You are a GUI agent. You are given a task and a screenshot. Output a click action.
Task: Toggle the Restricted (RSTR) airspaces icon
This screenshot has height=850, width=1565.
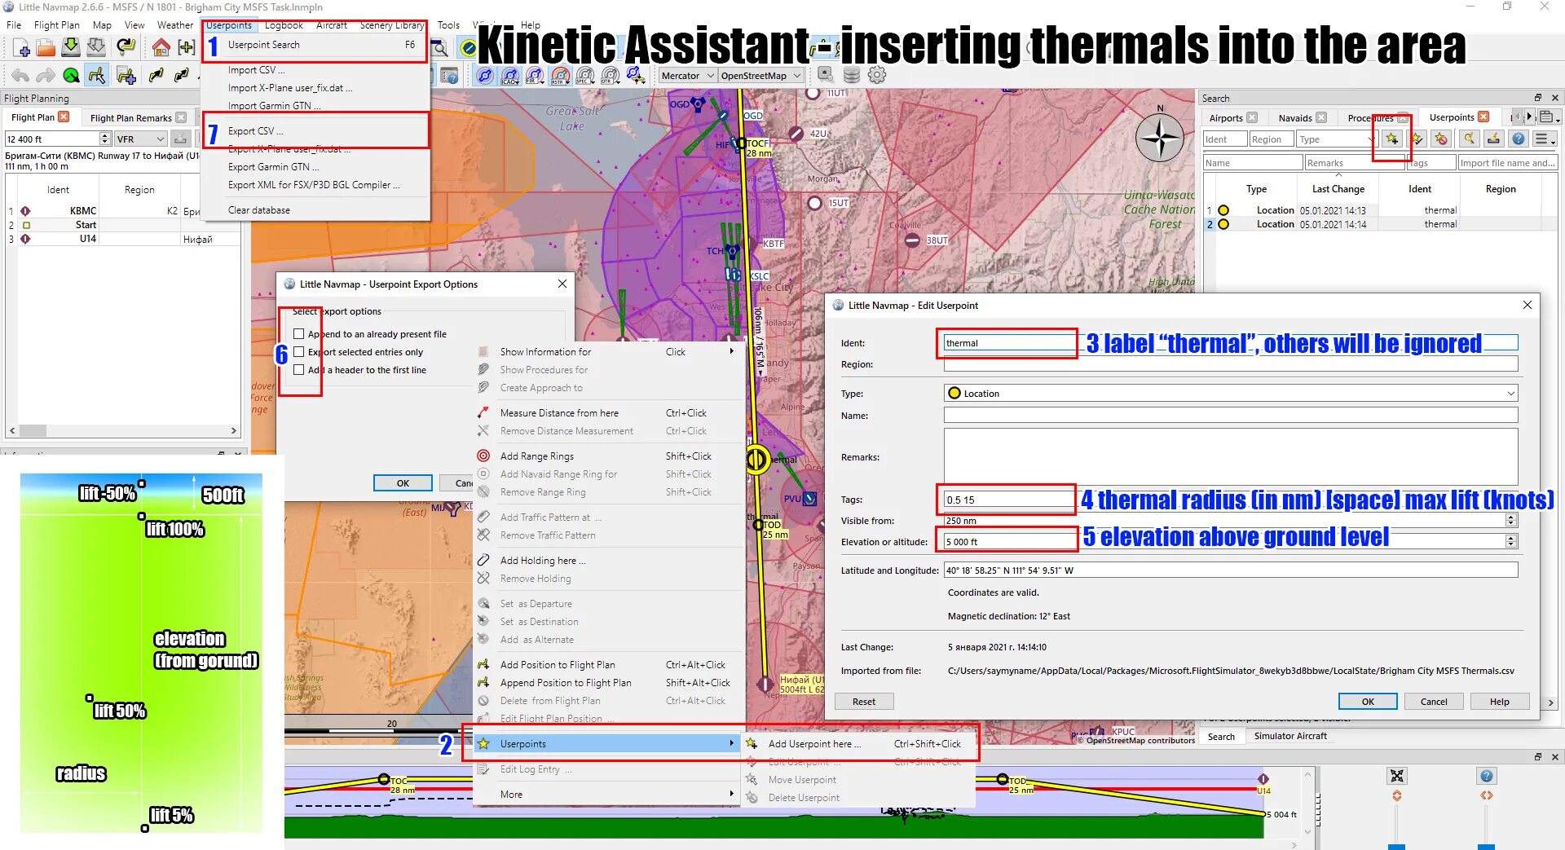(559, 76)
